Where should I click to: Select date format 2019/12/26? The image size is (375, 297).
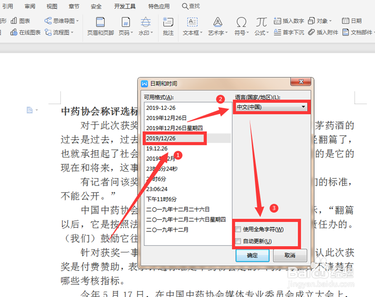click(187, 139)
